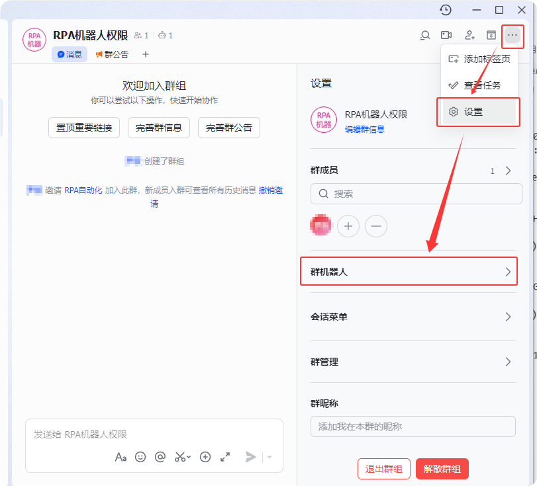Expand the message editor to full size
537x486 pixels.
(225, 457)
